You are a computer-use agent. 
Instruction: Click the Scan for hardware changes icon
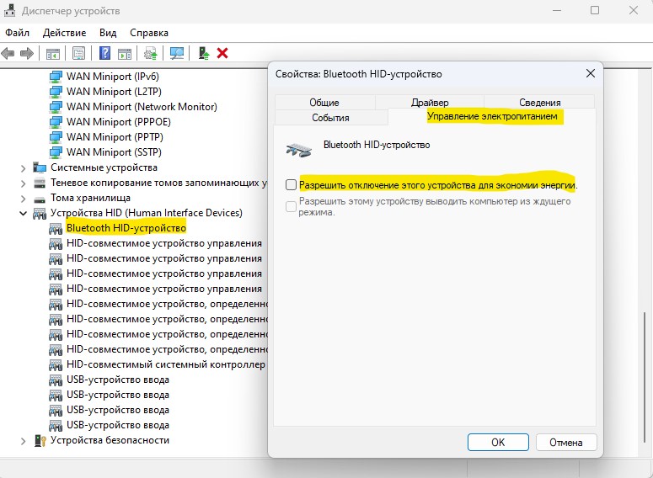click(177, 53)
